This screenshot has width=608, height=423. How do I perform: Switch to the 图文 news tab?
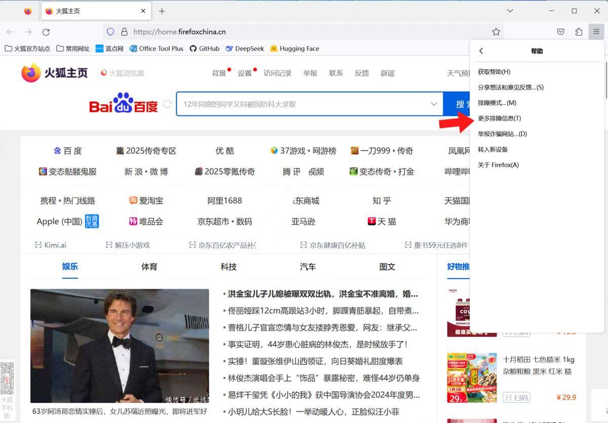pyautogui.click(x=387, y=267)
